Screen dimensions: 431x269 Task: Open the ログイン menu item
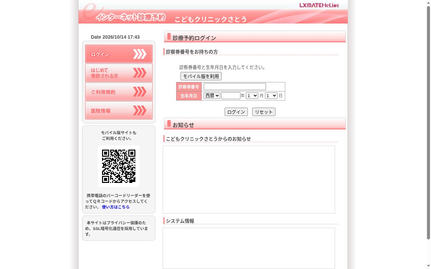119,54
